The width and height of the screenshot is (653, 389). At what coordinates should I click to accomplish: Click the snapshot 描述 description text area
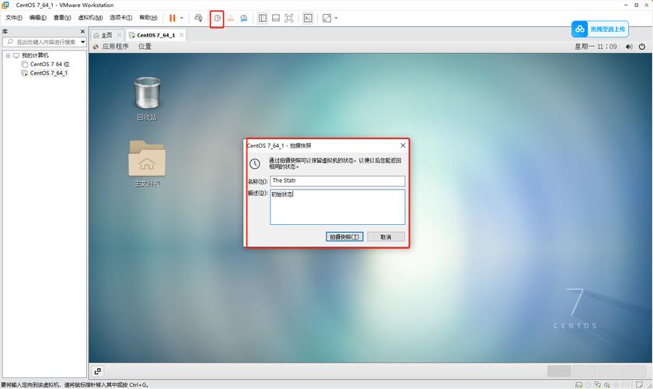point(337,207)
